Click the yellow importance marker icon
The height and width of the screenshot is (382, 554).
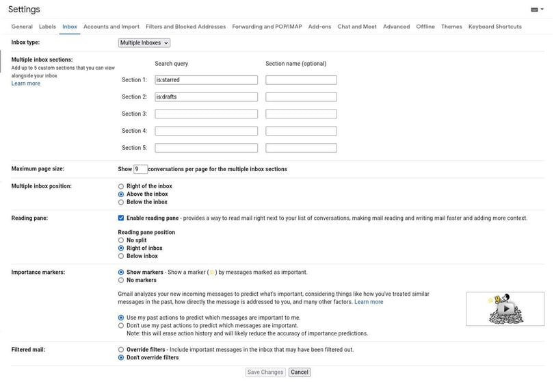[212, 272]
